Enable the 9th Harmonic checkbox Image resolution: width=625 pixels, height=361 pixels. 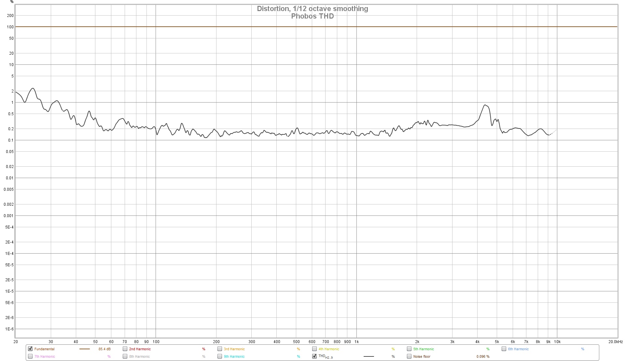[x=220, y=356]
